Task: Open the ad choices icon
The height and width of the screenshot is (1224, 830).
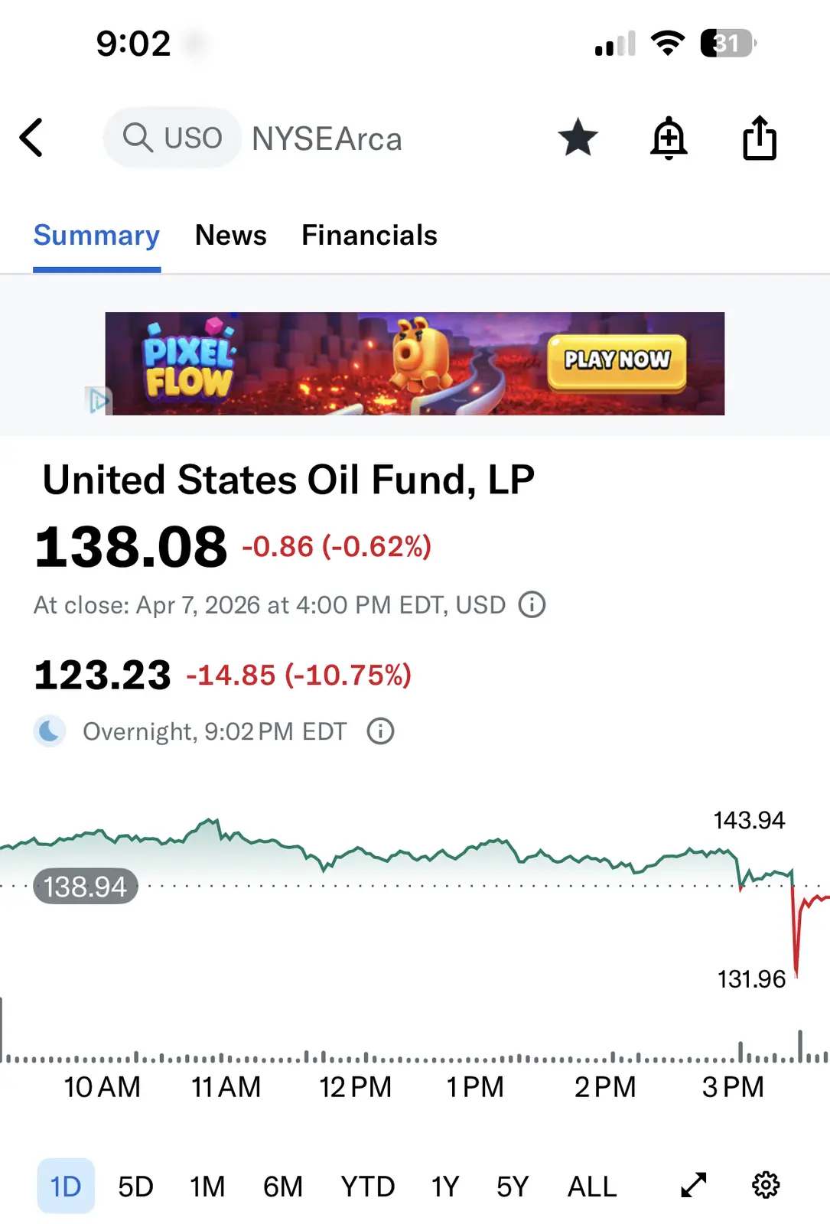Action: coord(98,400)
